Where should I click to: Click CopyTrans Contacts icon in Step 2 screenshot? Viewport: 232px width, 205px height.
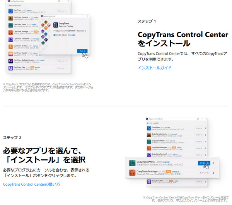(149, 135)
